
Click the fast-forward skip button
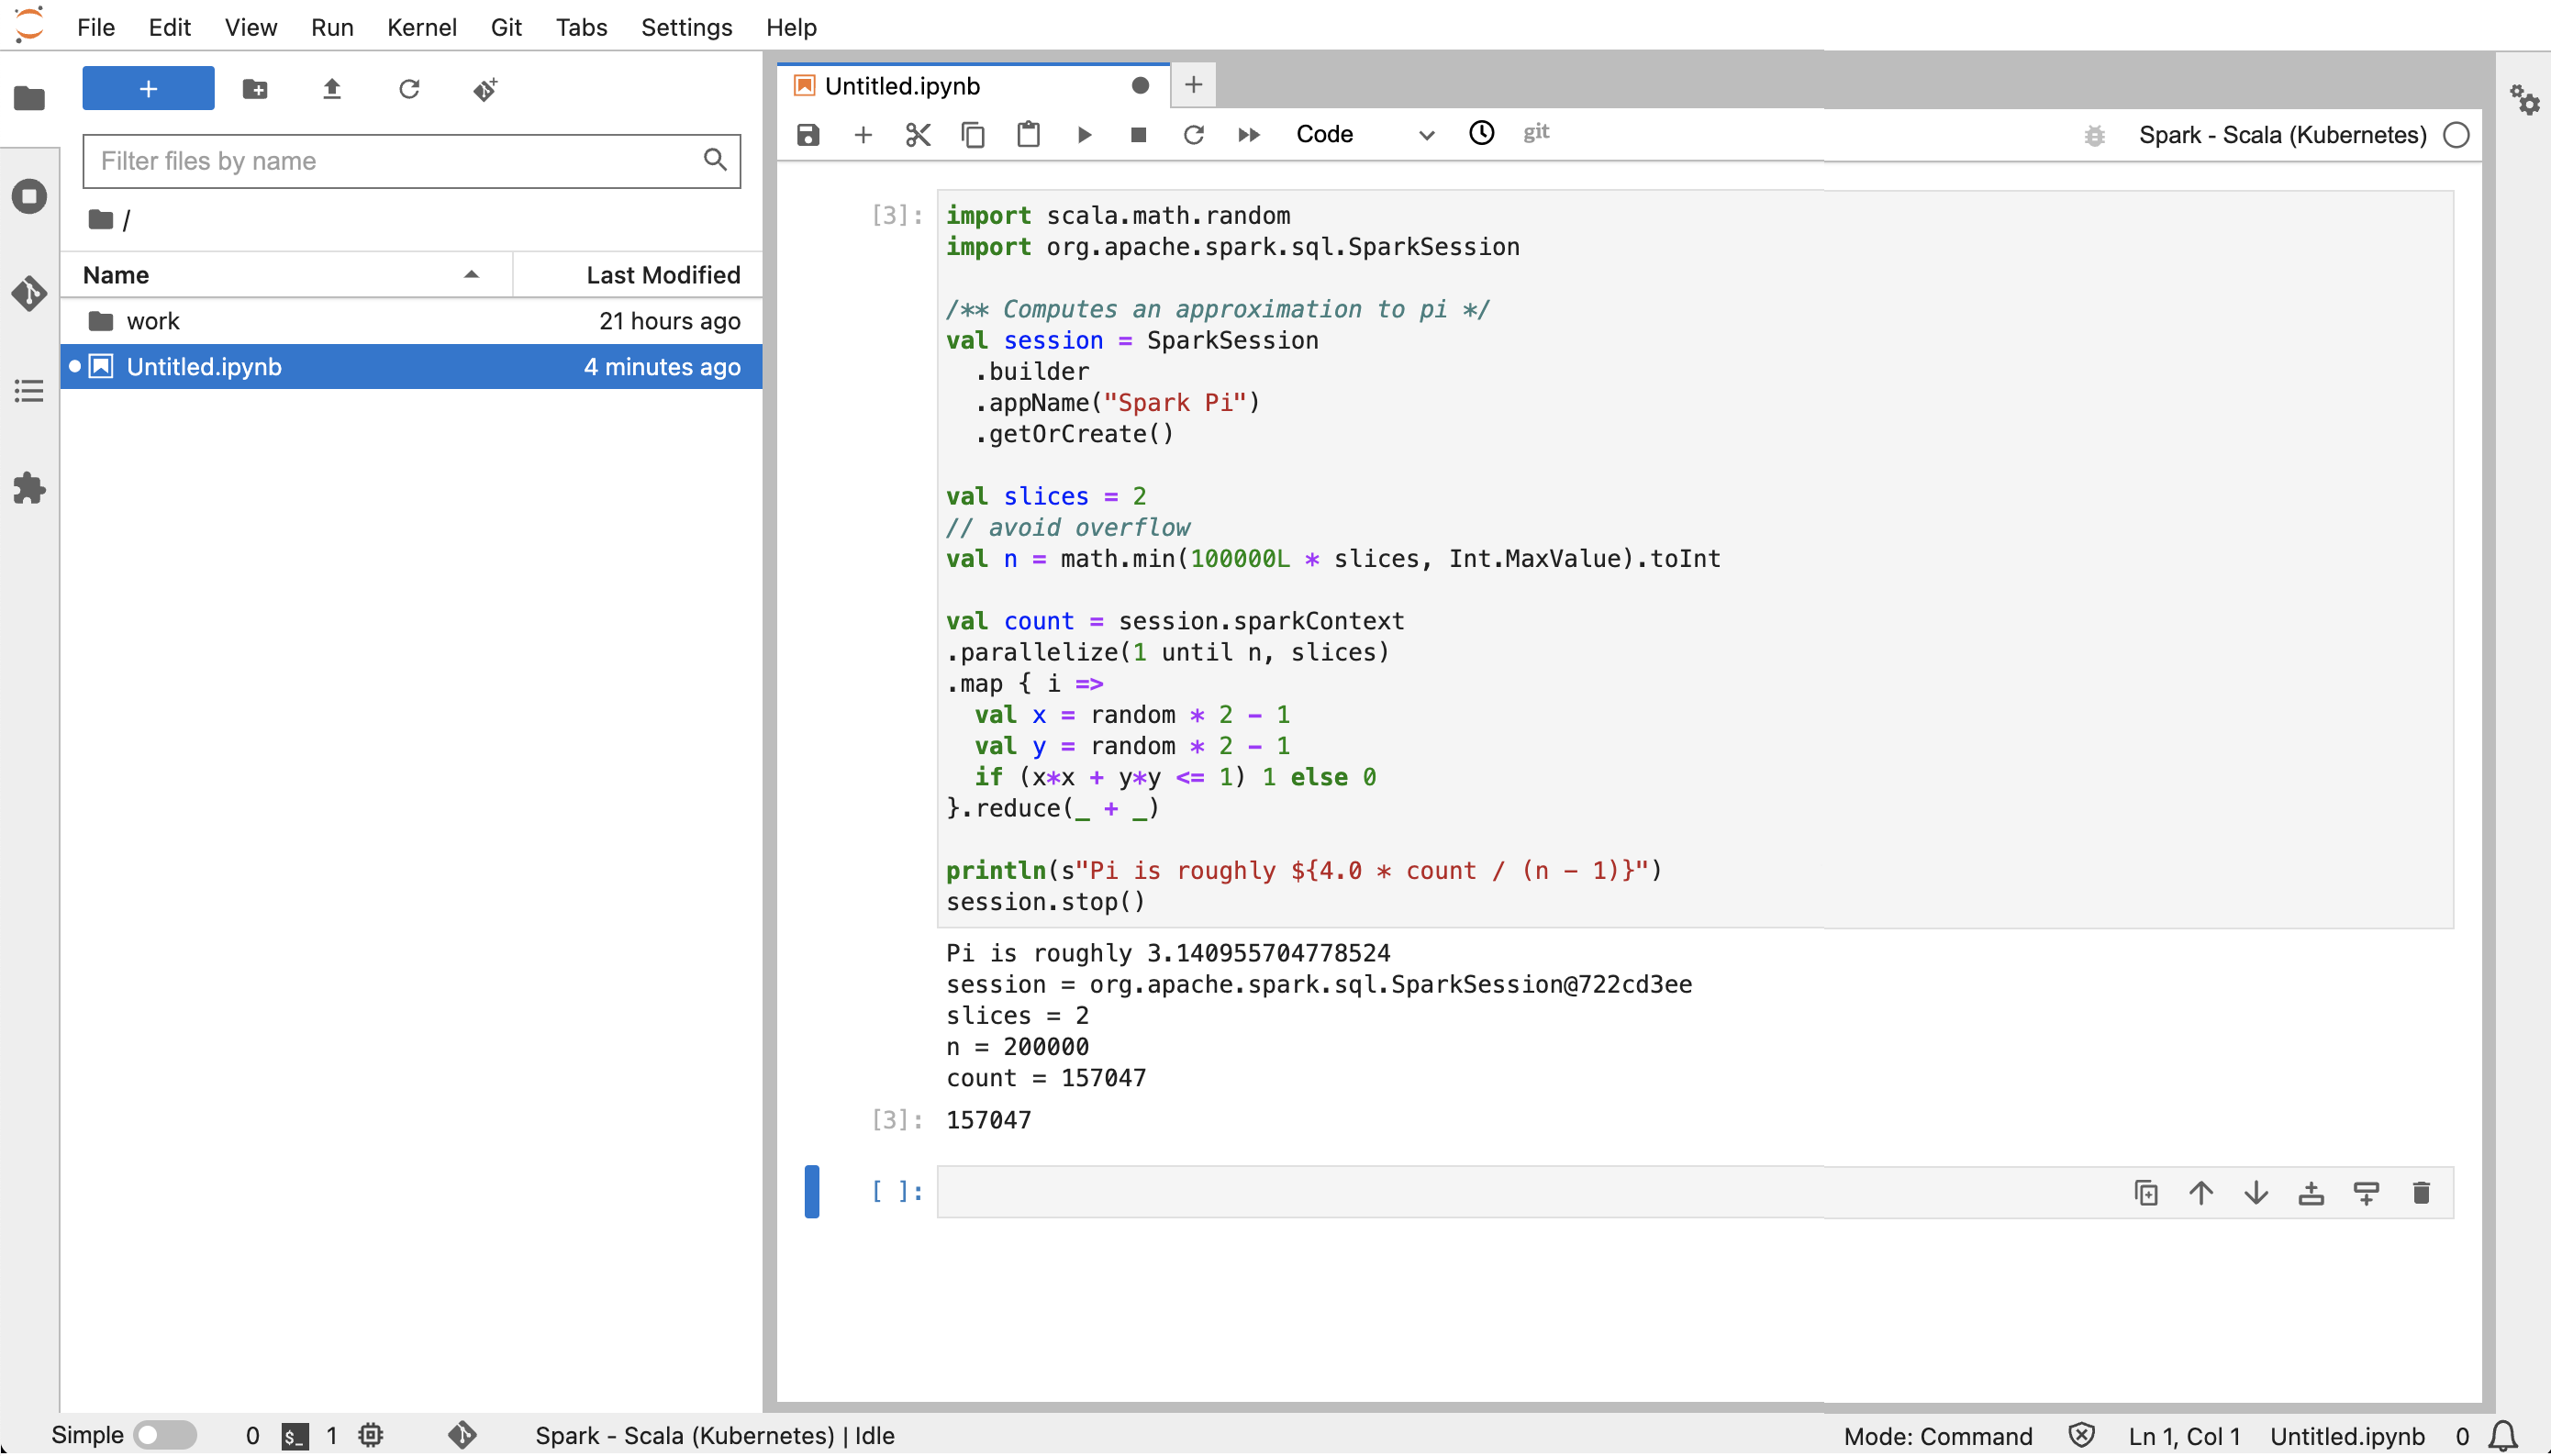[x=1249, y=133]
